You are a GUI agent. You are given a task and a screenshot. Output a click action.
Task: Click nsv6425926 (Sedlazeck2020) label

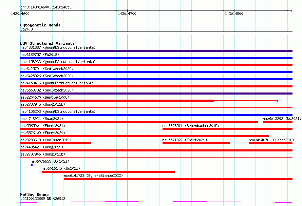coord(47,76)
